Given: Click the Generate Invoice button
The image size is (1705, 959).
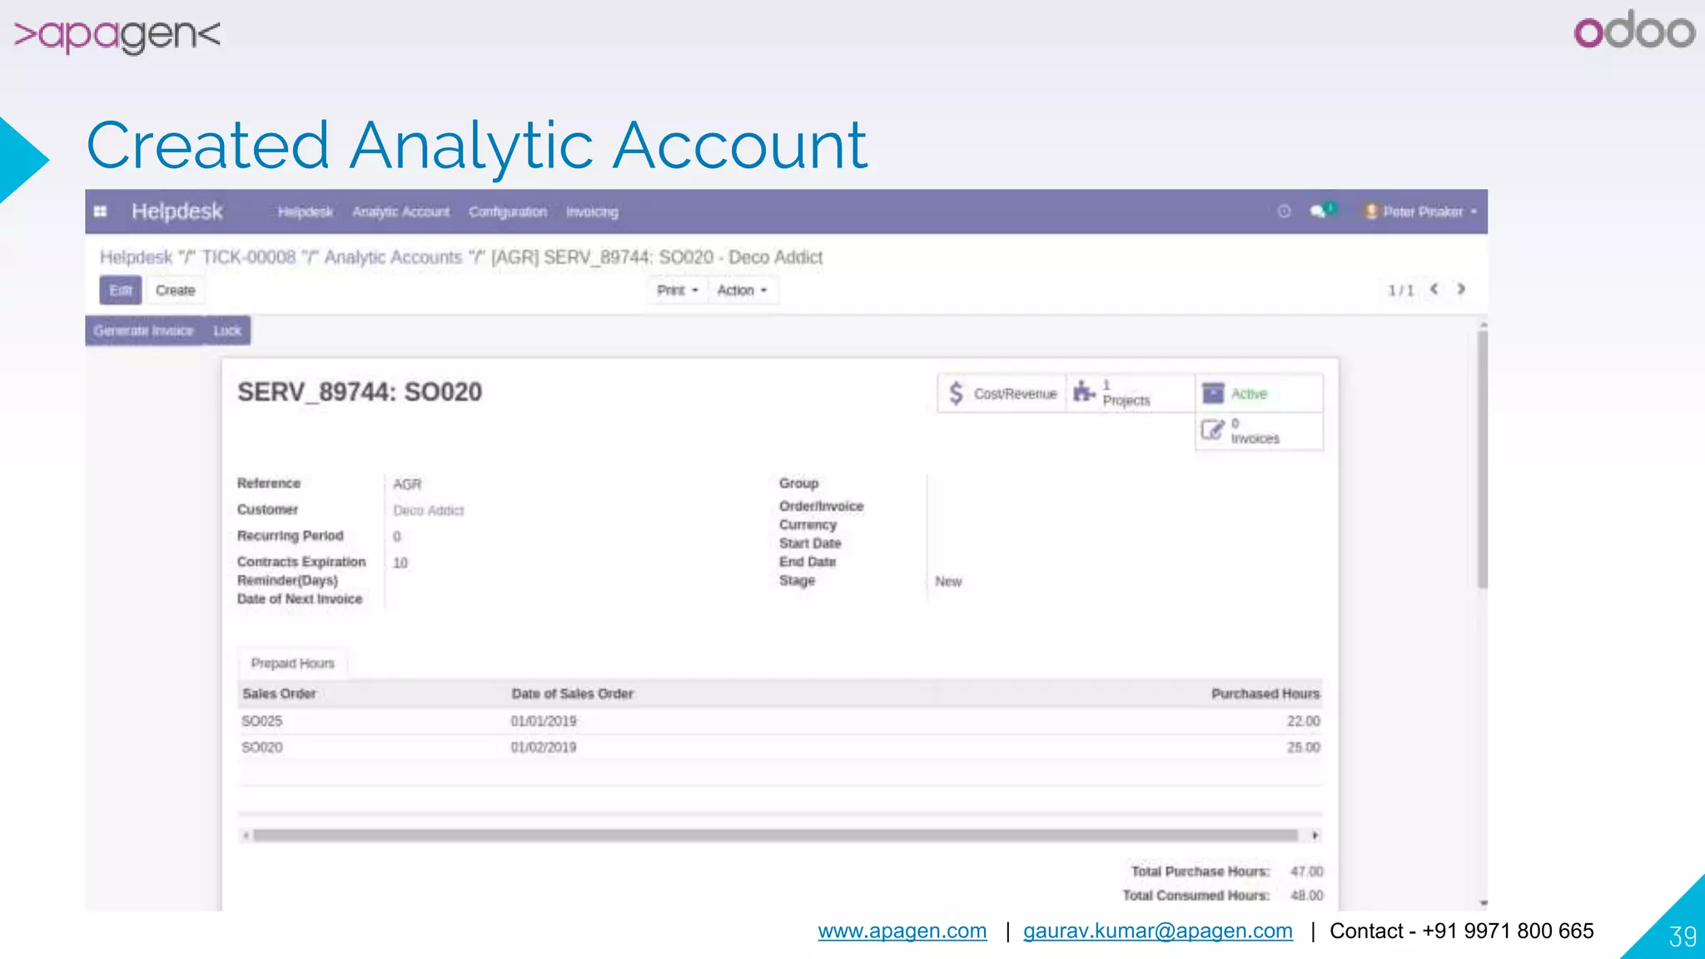Looking at the screenshot, I should (143, 331).
